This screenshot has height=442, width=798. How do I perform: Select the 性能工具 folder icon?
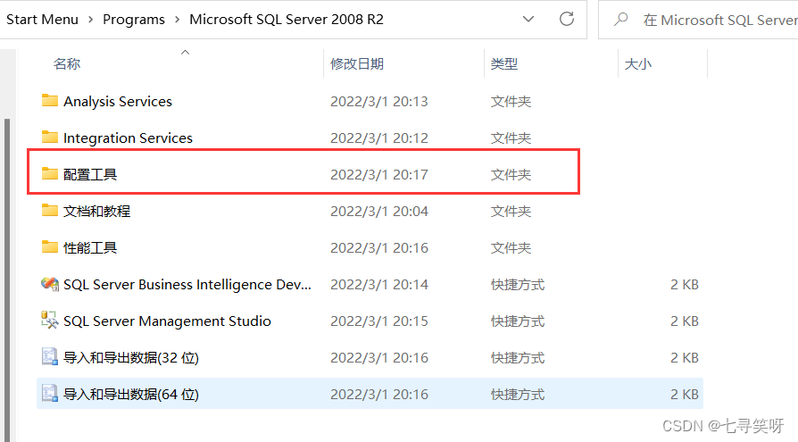click(x=49, y=247)
